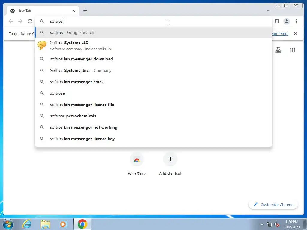The height and width of the screenshot is (230, 307).
Task: Open Search Labs flask icon
Action: pos(278,50)
